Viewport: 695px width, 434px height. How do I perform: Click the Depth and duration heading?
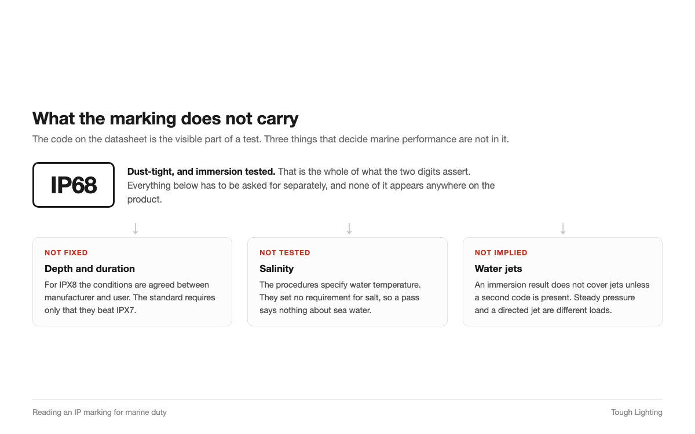90,269
